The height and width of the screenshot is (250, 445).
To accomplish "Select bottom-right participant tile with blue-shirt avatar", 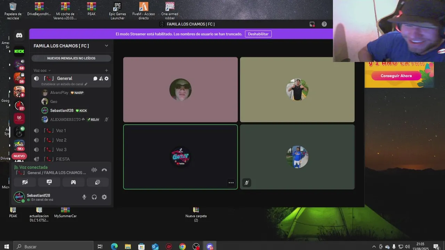I will (x=297, y=157).
